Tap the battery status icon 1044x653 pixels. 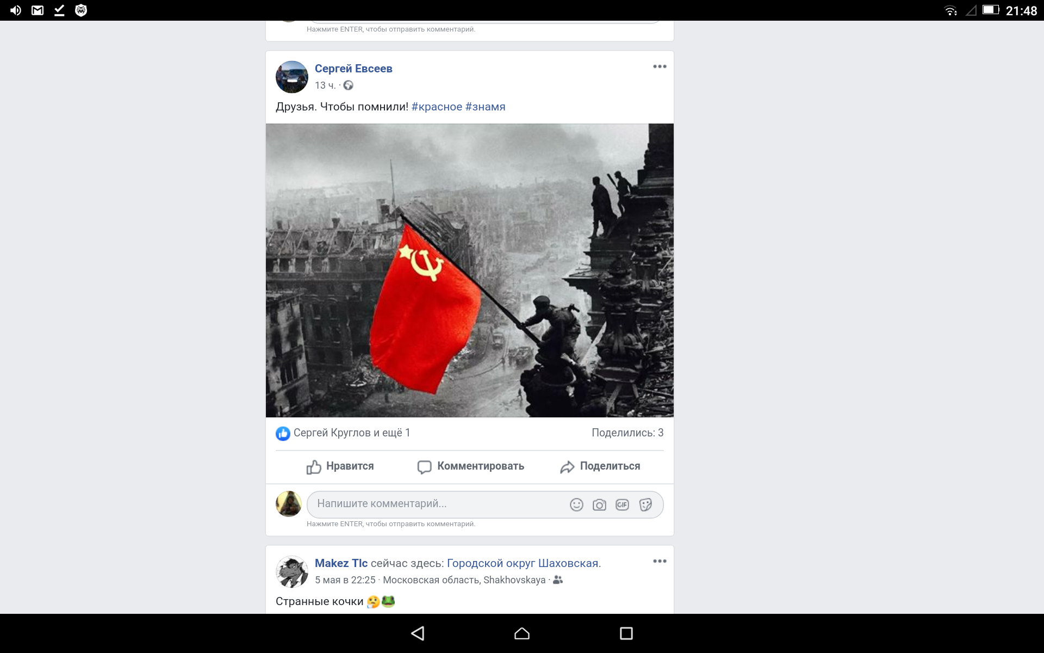(x=991, y=10)
